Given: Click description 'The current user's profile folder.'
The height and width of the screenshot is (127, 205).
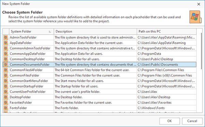Looking at the screenshot, I should [77, 92].
